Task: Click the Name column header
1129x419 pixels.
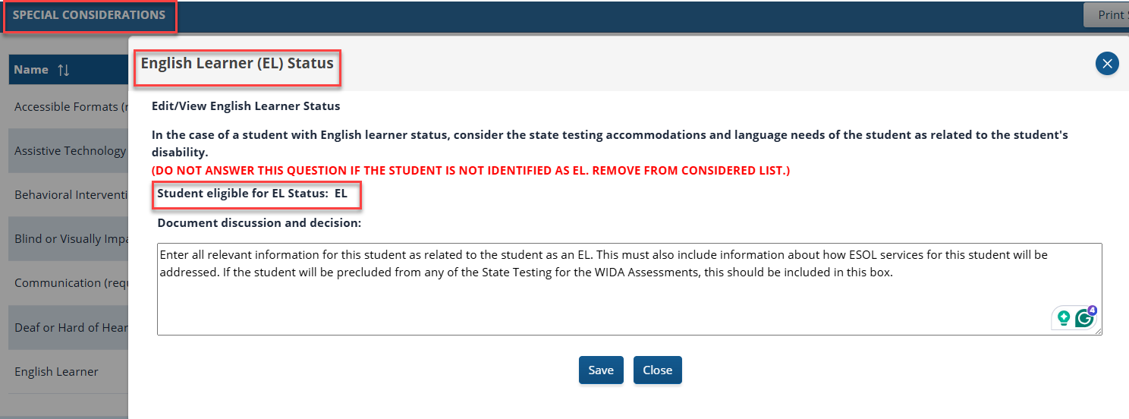Action: (31, 70)
